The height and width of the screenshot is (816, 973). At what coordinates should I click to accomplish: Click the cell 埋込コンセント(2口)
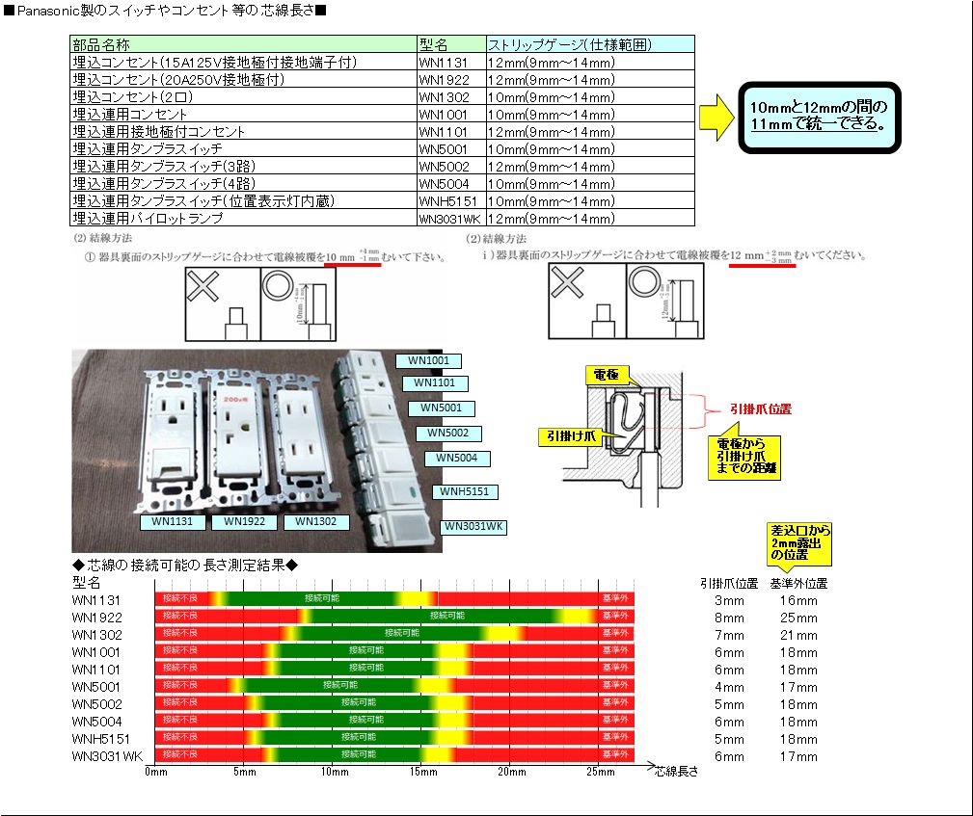click(x=243, y=96)
